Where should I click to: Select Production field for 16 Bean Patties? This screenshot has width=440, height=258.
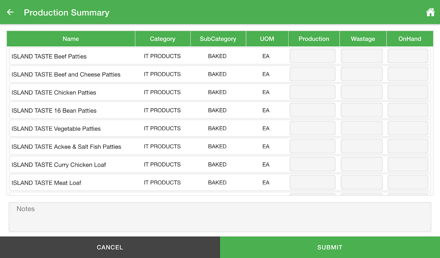313,110
